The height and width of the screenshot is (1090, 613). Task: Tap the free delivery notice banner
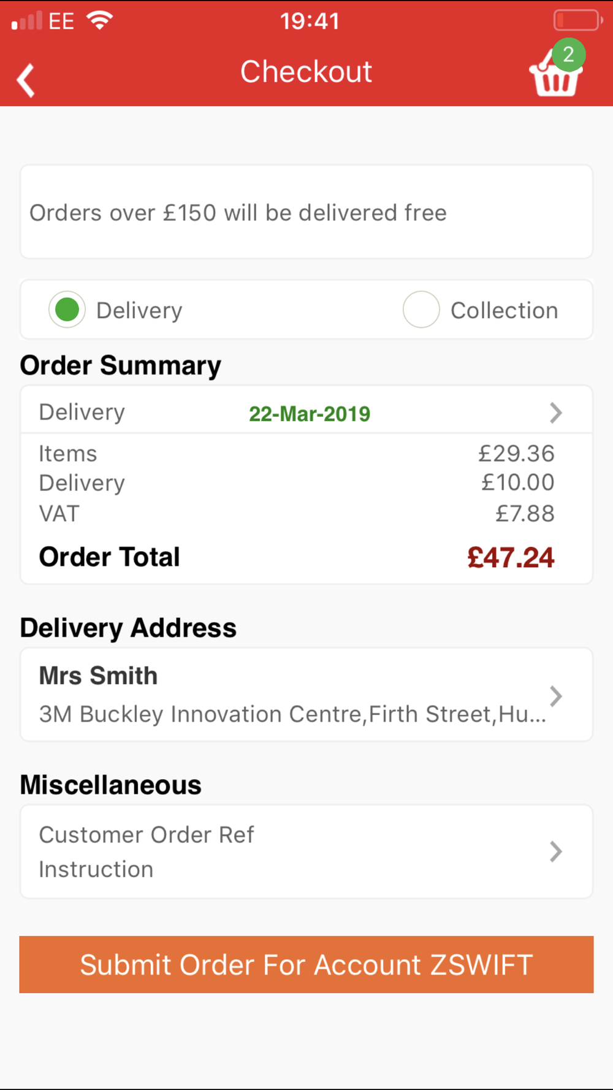coord(306,212)
